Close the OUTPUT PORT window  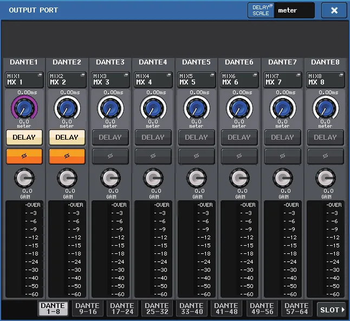[334, 10]
